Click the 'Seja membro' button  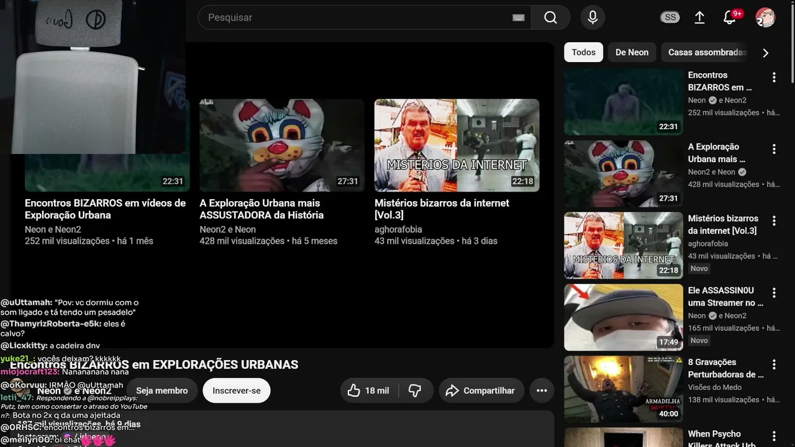162,391
